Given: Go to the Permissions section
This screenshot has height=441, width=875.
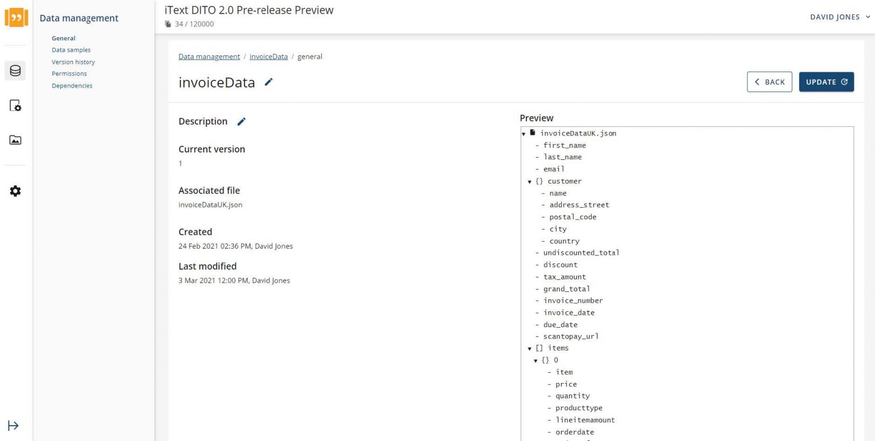Looking at the screenshot, I should click(69, 73).
